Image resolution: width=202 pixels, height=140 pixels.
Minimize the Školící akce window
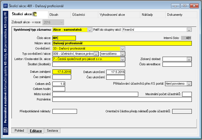[175, 6]
